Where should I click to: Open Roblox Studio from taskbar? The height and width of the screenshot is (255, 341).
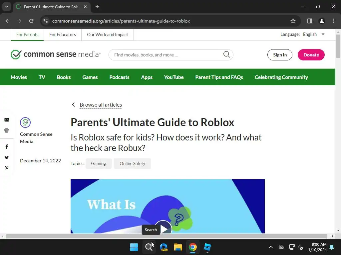(x=207, y=247)
